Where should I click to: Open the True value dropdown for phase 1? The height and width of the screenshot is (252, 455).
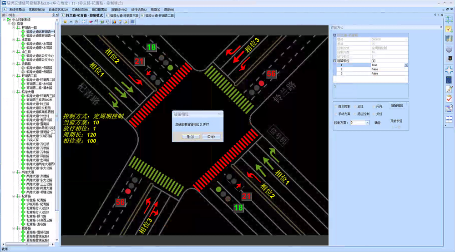(x=406, y=65)
